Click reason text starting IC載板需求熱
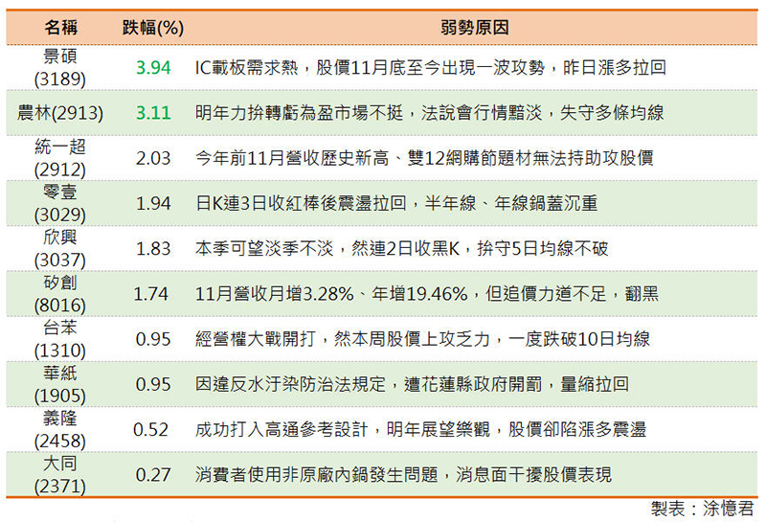Screen dimensions: 766x522 coord(430,67)
